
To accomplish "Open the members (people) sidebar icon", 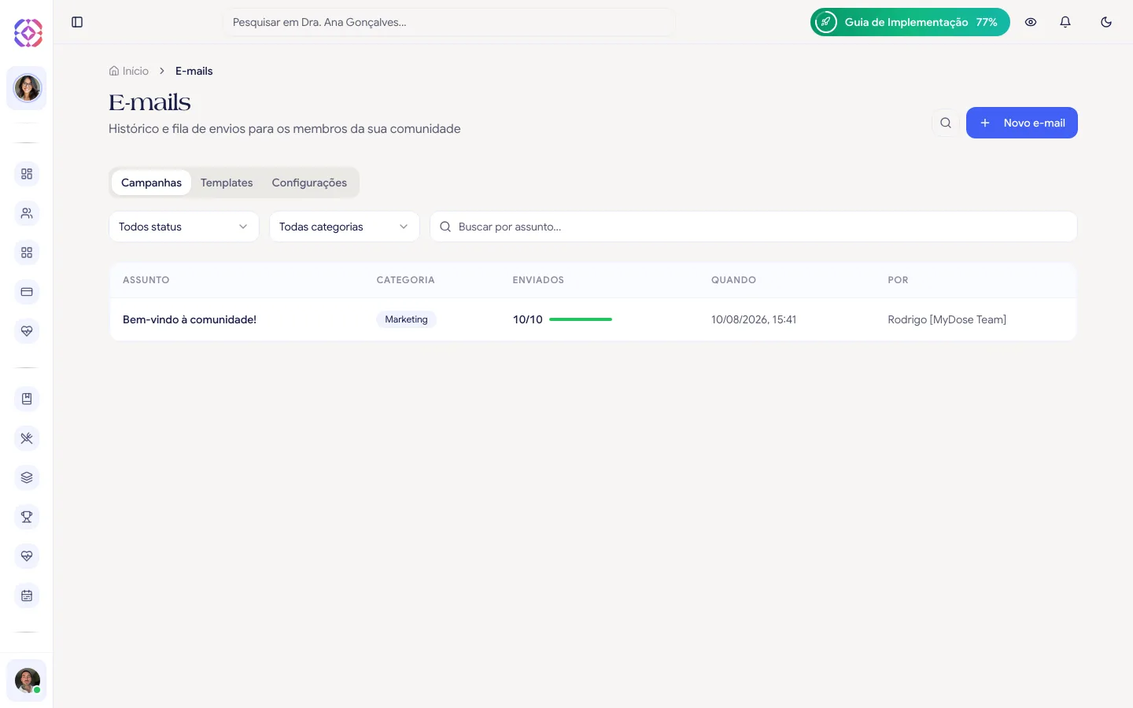I will (x=27, y=213).
